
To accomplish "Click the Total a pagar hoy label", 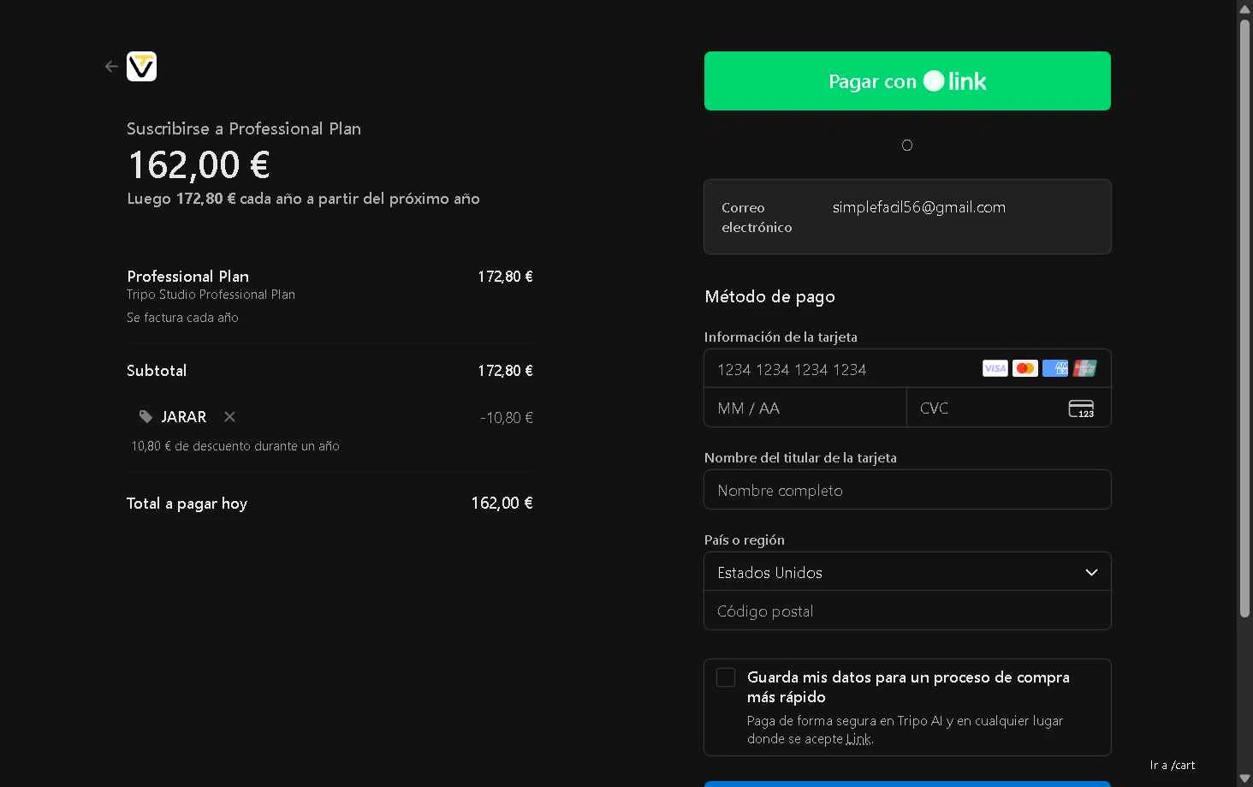I will [x=187, y=504].
